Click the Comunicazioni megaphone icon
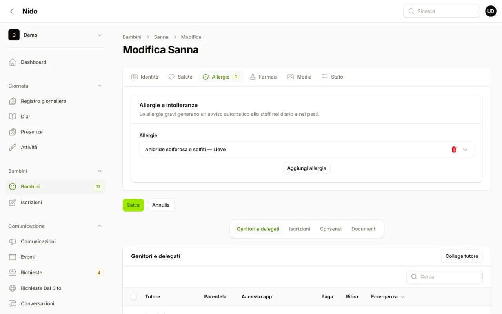Screen dimensions: 502x314 [13, 241]
